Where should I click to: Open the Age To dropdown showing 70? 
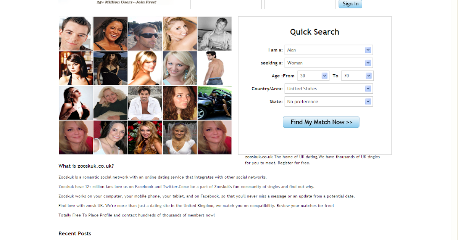(357, 76)
